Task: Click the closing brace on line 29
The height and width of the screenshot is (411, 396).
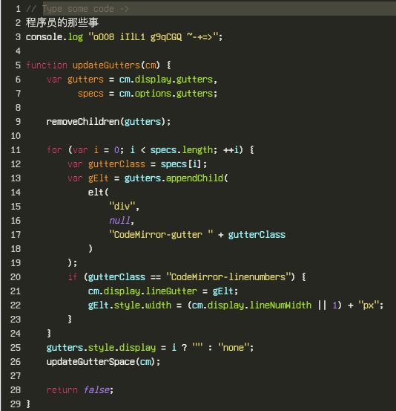Action: [x=28, y=404]
